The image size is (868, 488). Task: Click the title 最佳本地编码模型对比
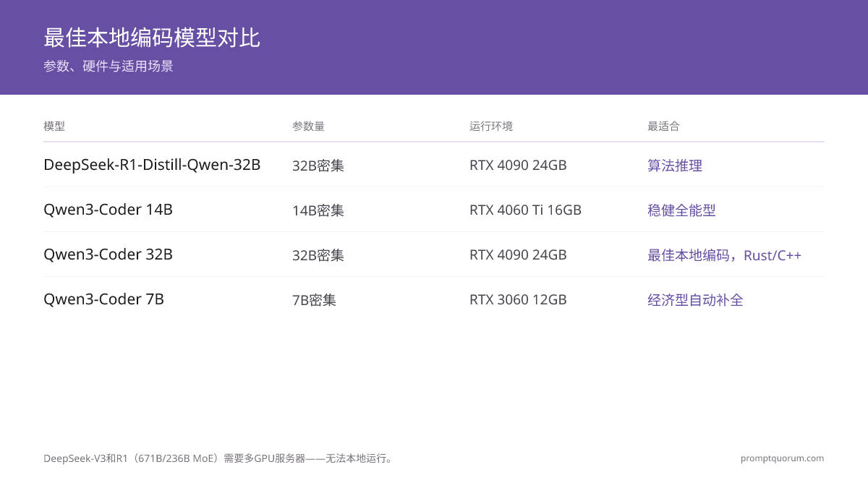coord(152,38)
